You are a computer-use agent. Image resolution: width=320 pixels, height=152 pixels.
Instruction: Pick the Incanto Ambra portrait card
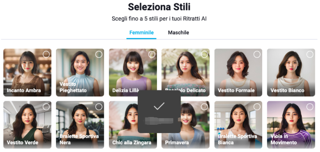(27, 72)
